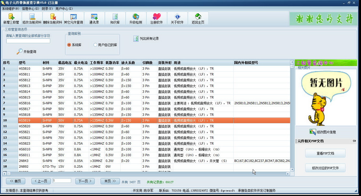Click the table scrollbar down arrow

coord(292,170)
